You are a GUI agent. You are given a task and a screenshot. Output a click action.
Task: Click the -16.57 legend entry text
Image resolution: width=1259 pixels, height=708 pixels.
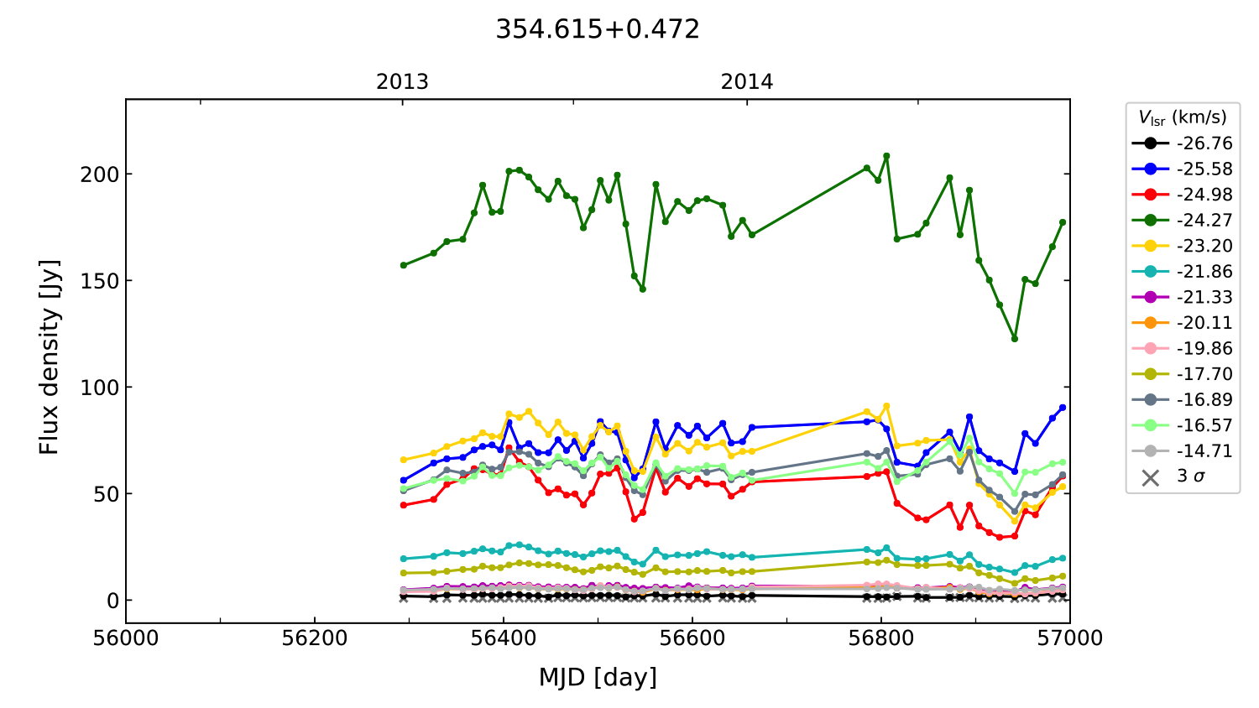pyautogui.click(x=1204, y=425)
